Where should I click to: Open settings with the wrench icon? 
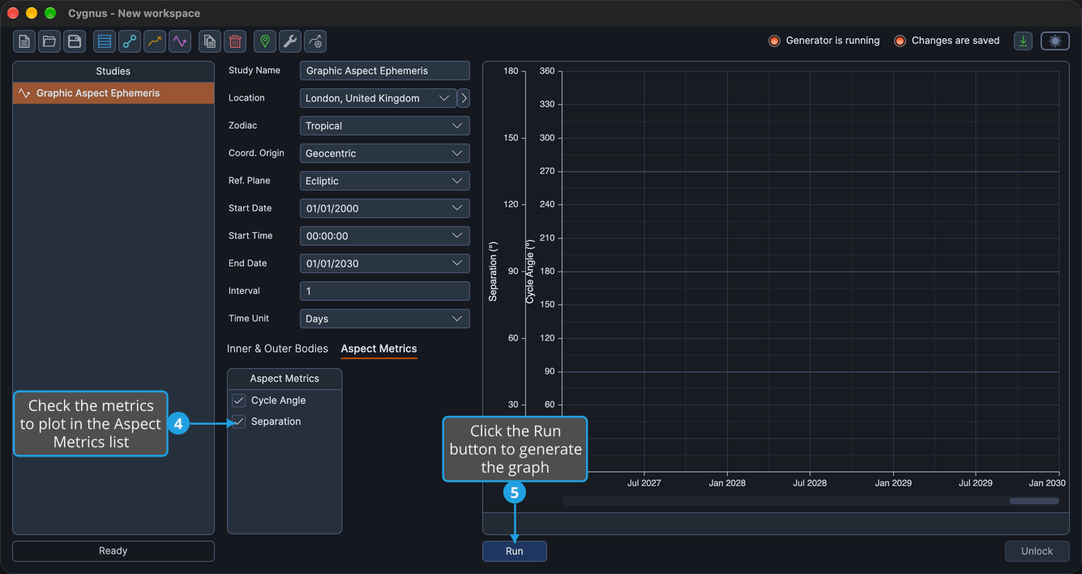[290, 41]
